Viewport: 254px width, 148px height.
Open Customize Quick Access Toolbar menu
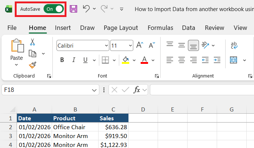pyautogui.click(x=121, y=9)
